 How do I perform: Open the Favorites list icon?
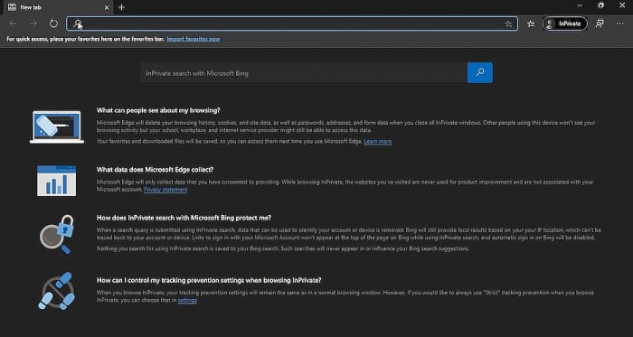(x=531, y=24)
